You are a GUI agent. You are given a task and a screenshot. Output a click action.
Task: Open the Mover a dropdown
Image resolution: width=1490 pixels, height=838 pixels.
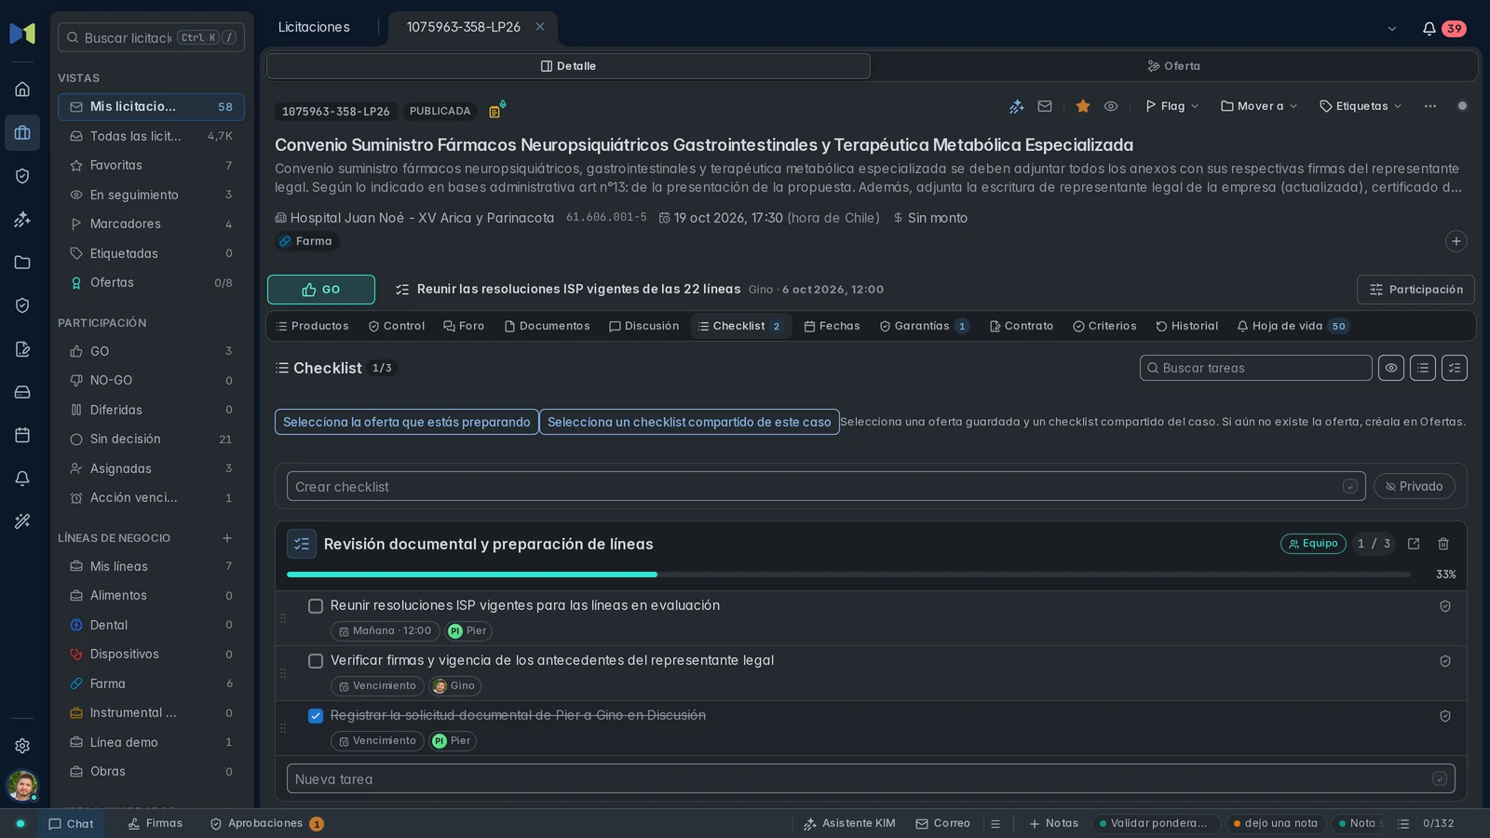coord(1259,106)
